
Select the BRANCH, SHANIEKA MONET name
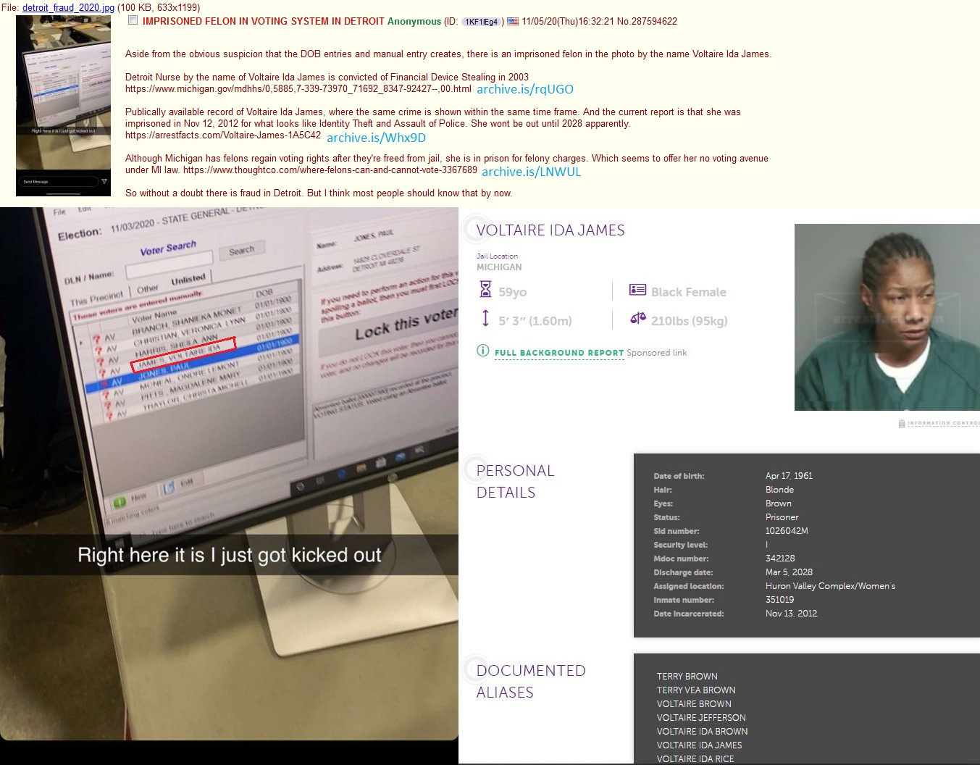tap(185, 319)
